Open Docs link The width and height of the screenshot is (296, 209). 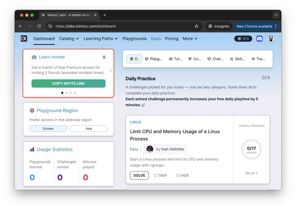pyautogui.click(x=156, y=39)
